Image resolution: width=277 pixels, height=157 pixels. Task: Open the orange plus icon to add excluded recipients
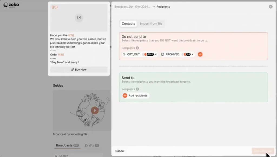tap(200, 54)
